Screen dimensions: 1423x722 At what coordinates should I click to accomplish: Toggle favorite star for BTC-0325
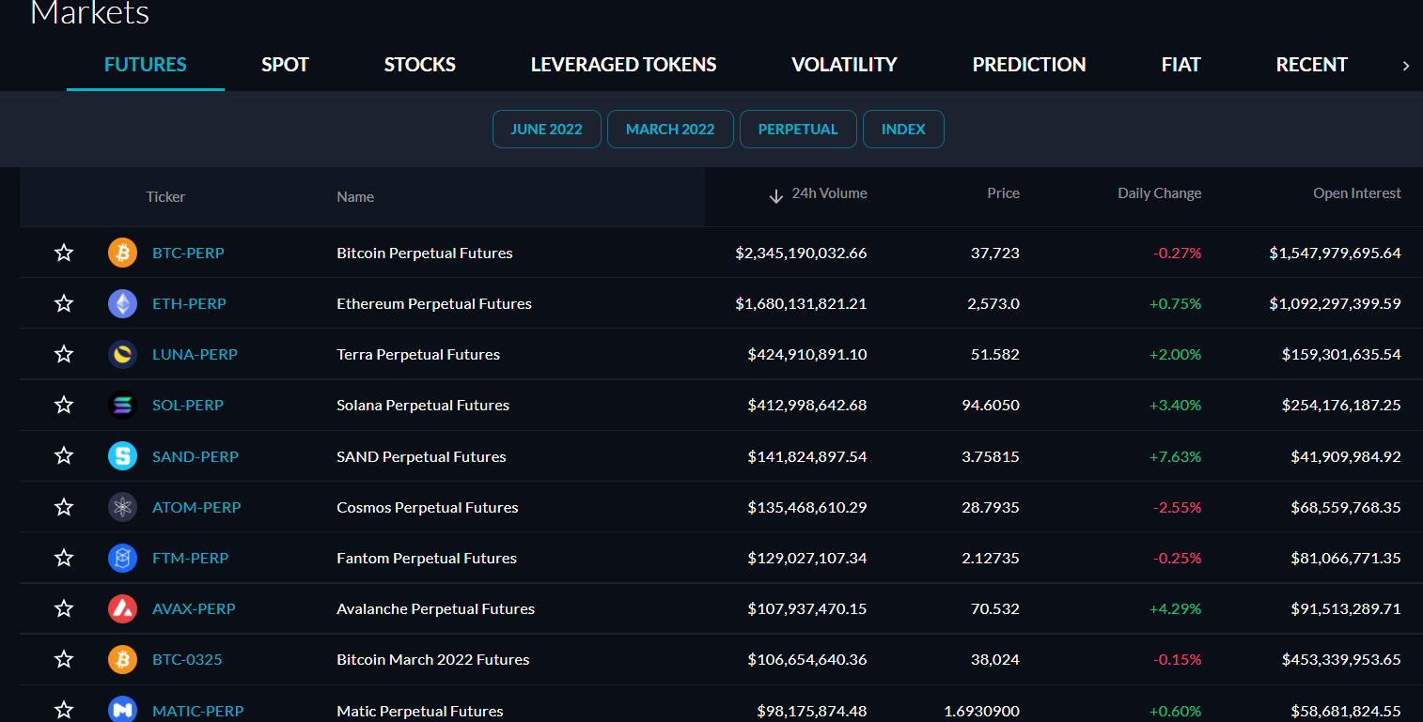pos(64,659)
